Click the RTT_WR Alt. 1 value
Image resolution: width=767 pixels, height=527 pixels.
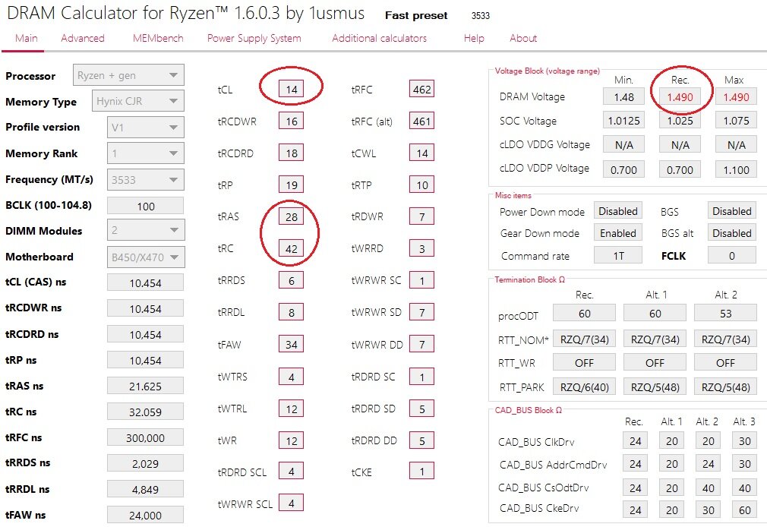tap(655, 362)
